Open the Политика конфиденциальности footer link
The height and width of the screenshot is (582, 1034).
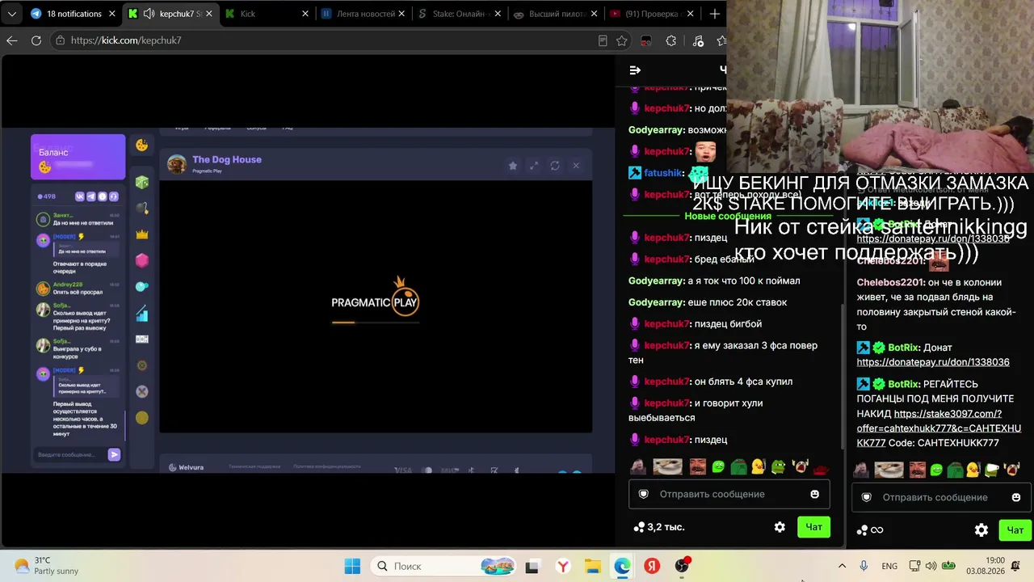(327, 466)
